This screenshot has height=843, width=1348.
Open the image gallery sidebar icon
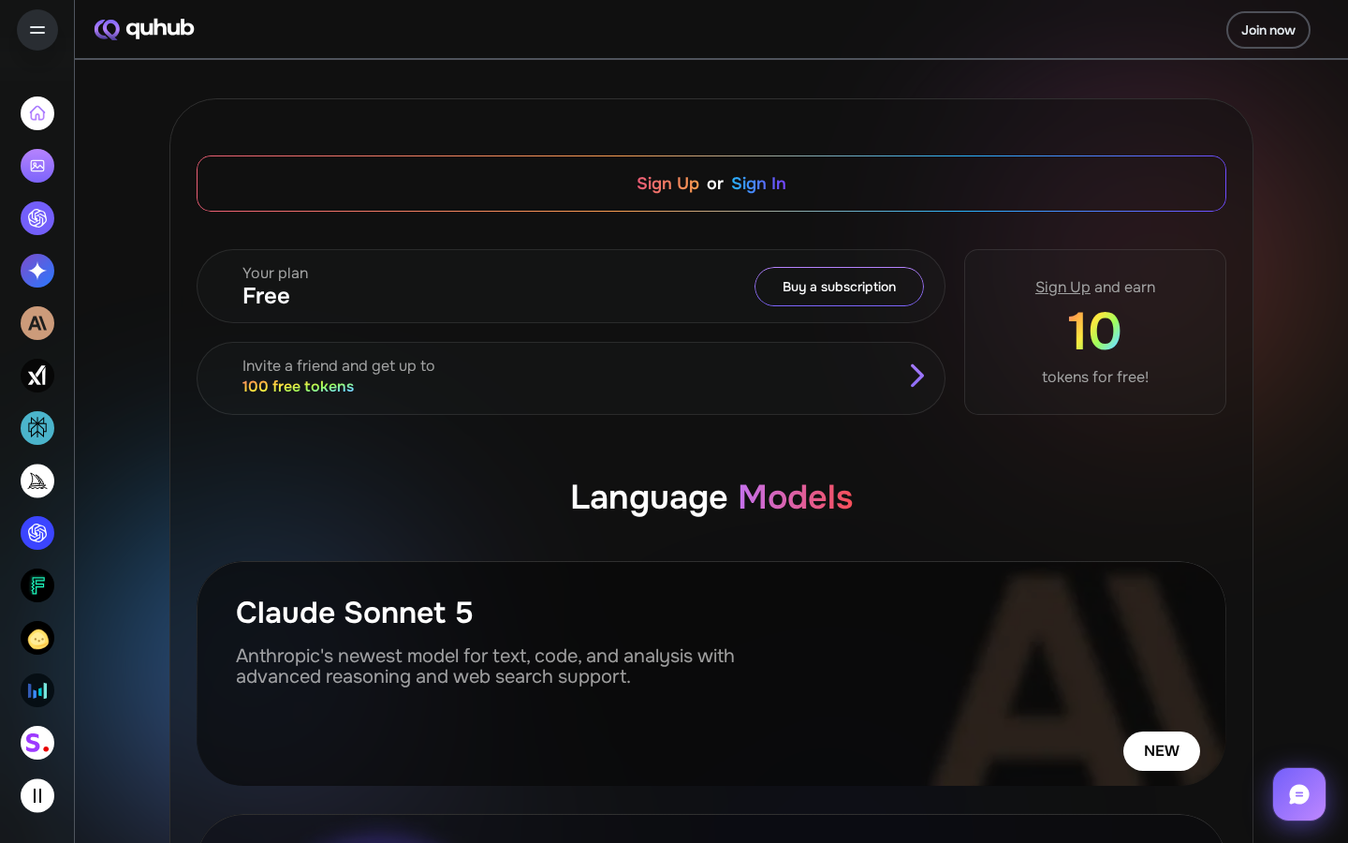tap(37, 166)
